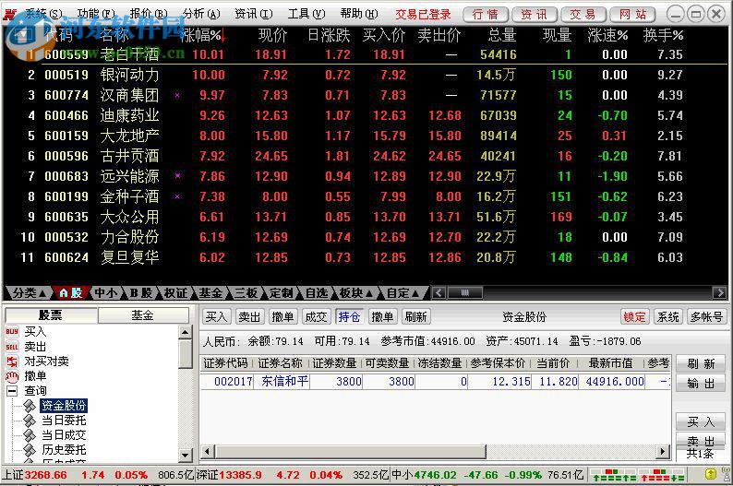The width and height of the screenshot is (733, 486).
Task: Click the 资讯 top button
Action: [535, 15]
